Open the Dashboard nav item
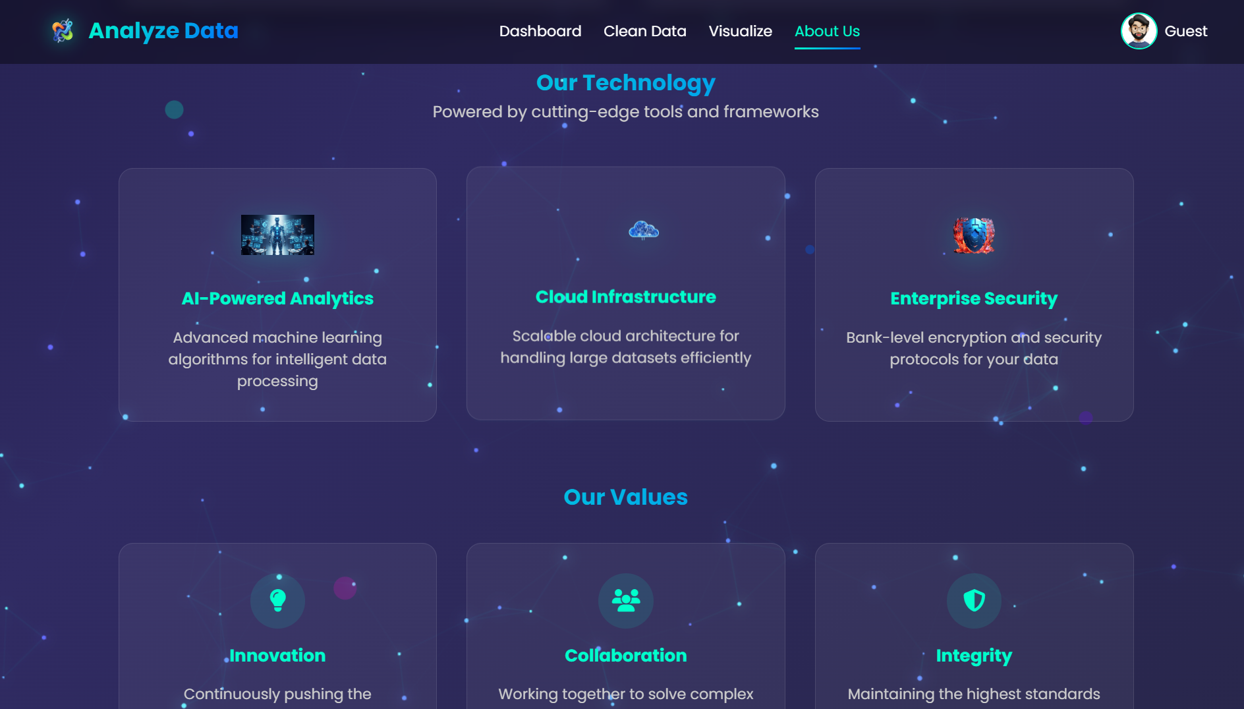Screen dimensions: 1244x709 pos(540,31)
